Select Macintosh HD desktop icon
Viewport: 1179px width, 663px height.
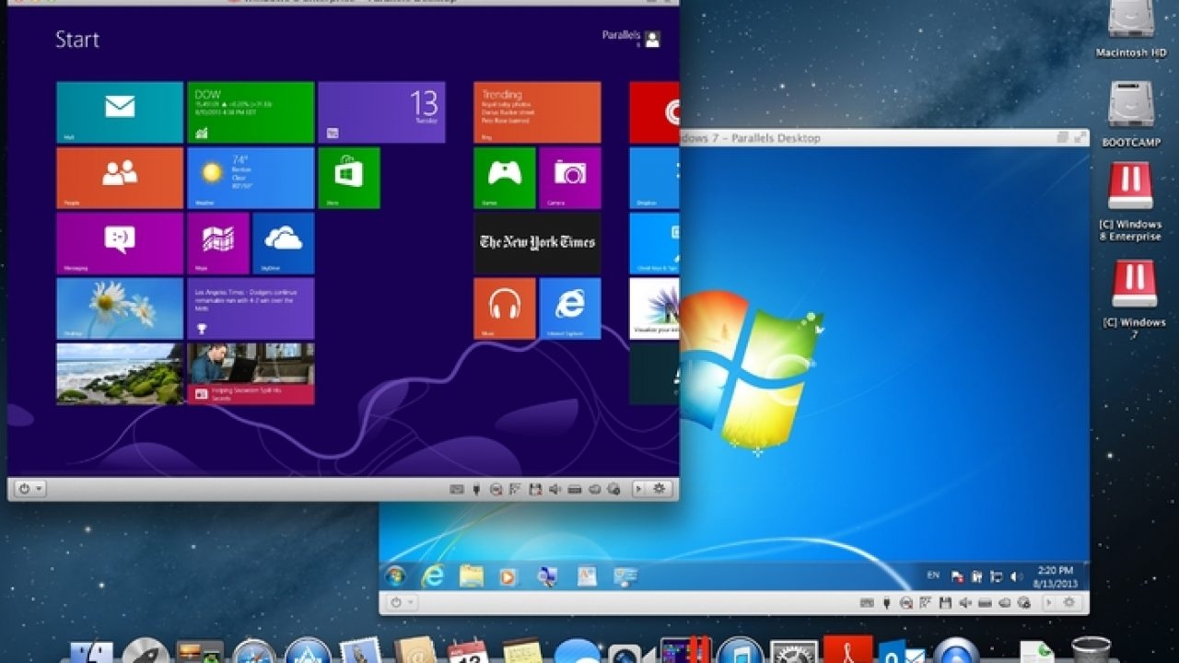click(1131, 29)
